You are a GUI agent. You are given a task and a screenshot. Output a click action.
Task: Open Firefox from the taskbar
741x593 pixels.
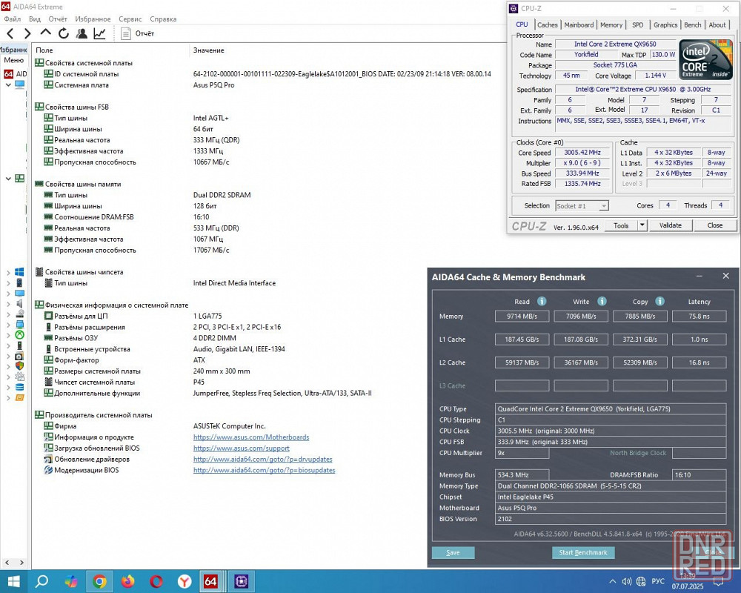tap(127, 581)
